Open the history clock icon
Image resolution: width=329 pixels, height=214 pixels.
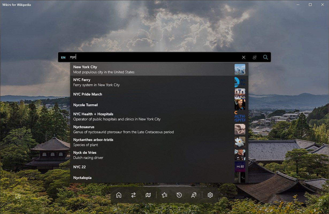[179, 195]
